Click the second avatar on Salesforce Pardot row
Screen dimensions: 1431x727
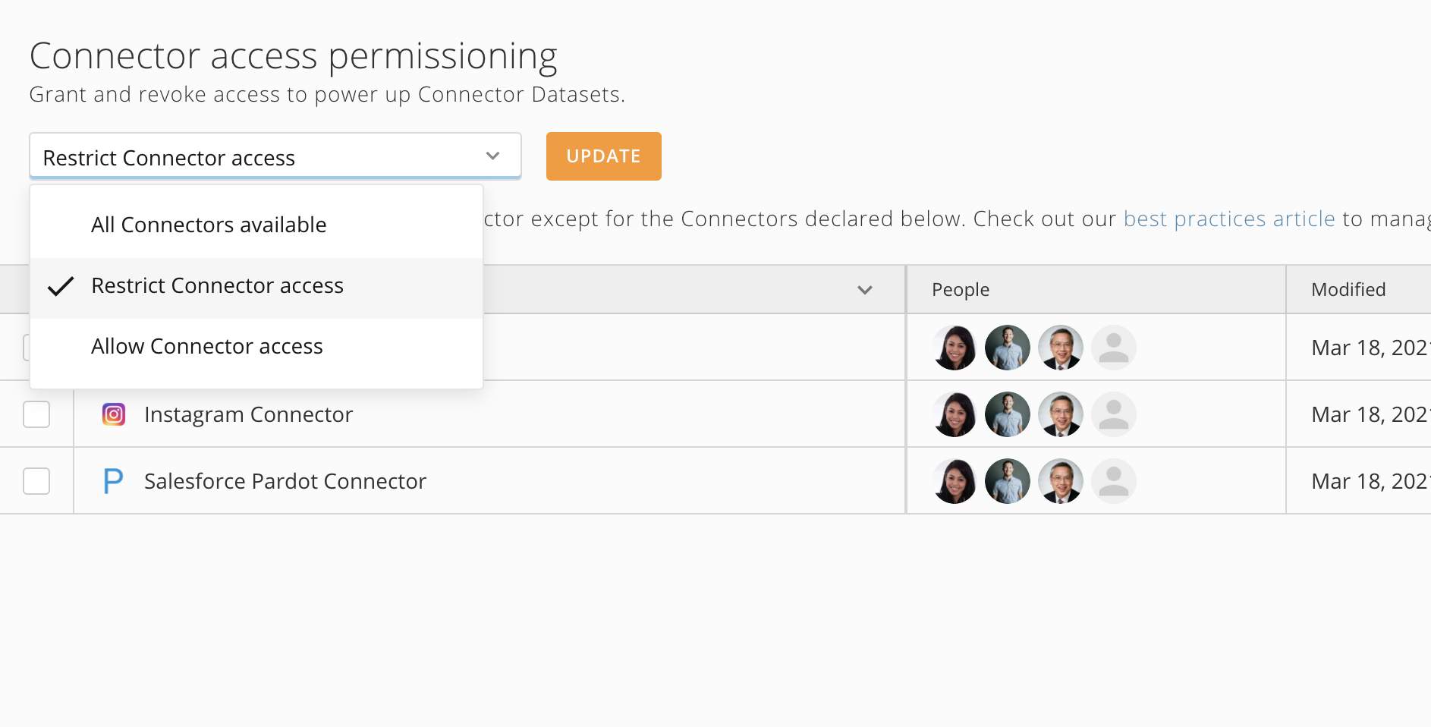point(1008,480)
